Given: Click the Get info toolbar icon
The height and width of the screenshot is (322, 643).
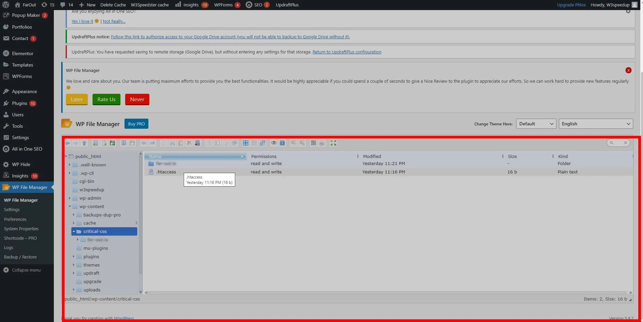Looking at the screenshot, I should pyautogui.click(x=282, y=143).
